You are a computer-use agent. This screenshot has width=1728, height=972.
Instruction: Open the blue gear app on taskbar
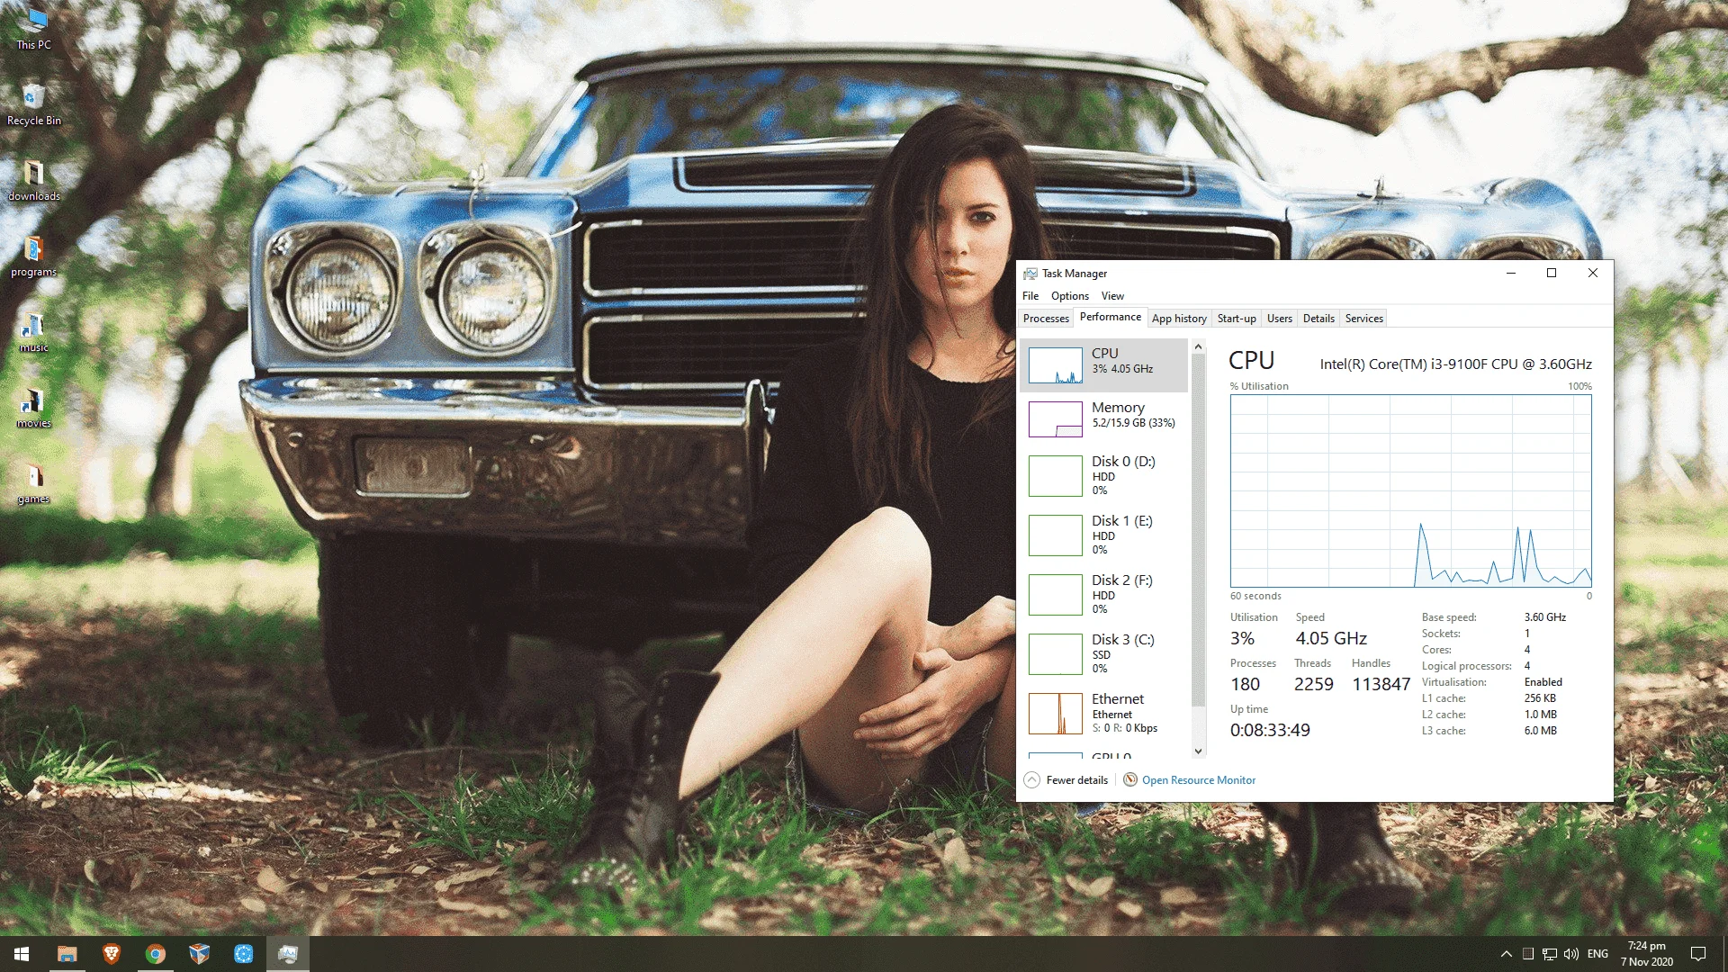tap(243, 954)
